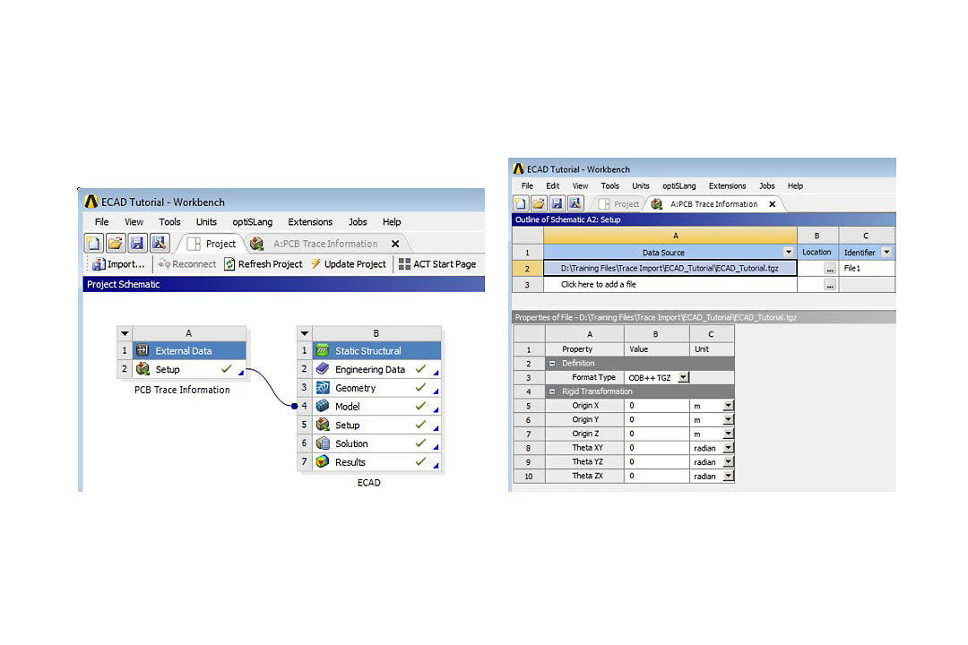Click Save As icon in right Workbench toolbar
Screen dimensions: 968x645
[x=575, y=203]
